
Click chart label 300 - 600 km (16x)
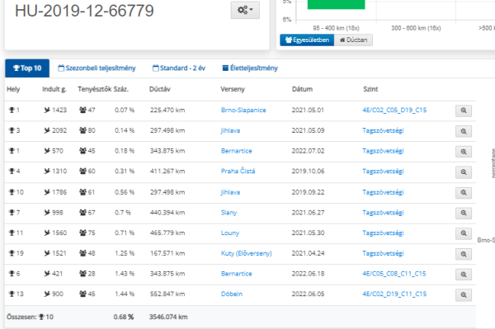[x=416, y=28]
